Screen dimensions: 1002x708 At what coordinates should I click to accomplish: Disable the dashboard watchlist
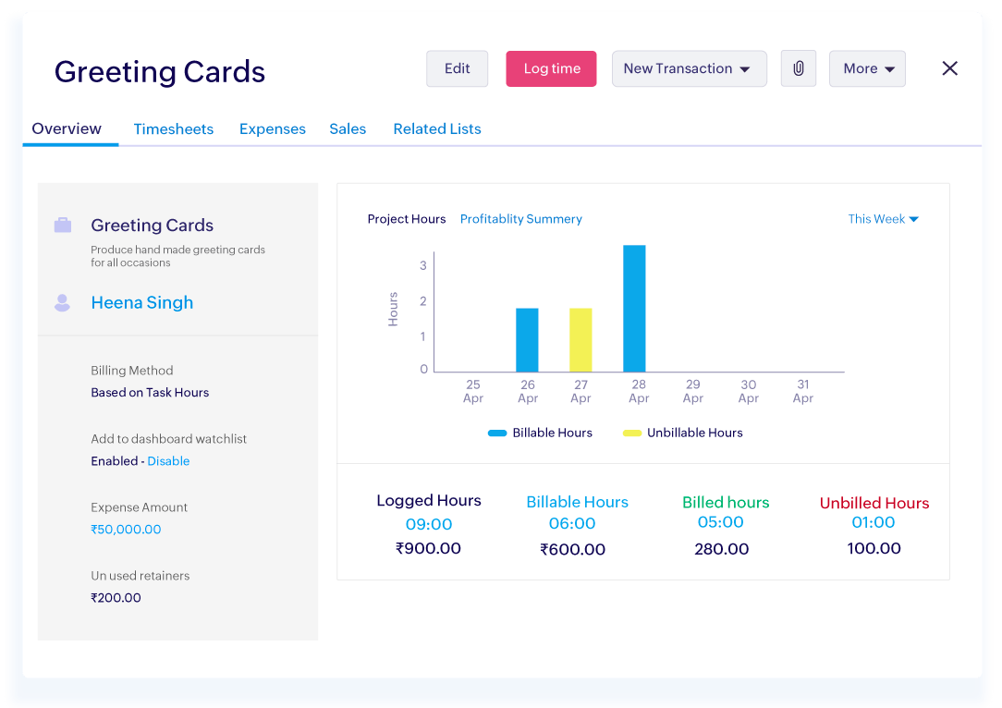click(x=167, y=461)
